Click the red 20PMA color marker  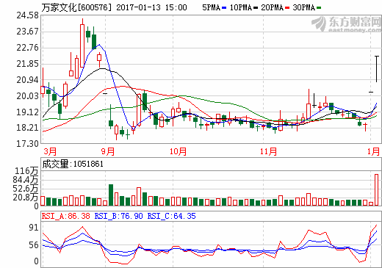tap(287, 8)
